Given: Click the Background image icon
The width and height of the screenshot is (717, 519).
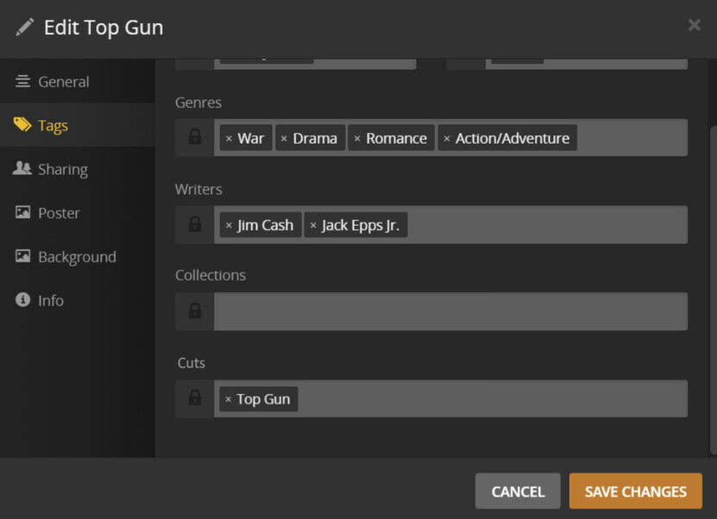Looking at the screenshot, I should [x=22, y=256].
